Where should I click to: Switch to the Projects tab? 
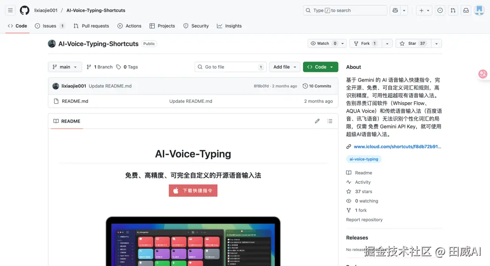tap(162, 26)
